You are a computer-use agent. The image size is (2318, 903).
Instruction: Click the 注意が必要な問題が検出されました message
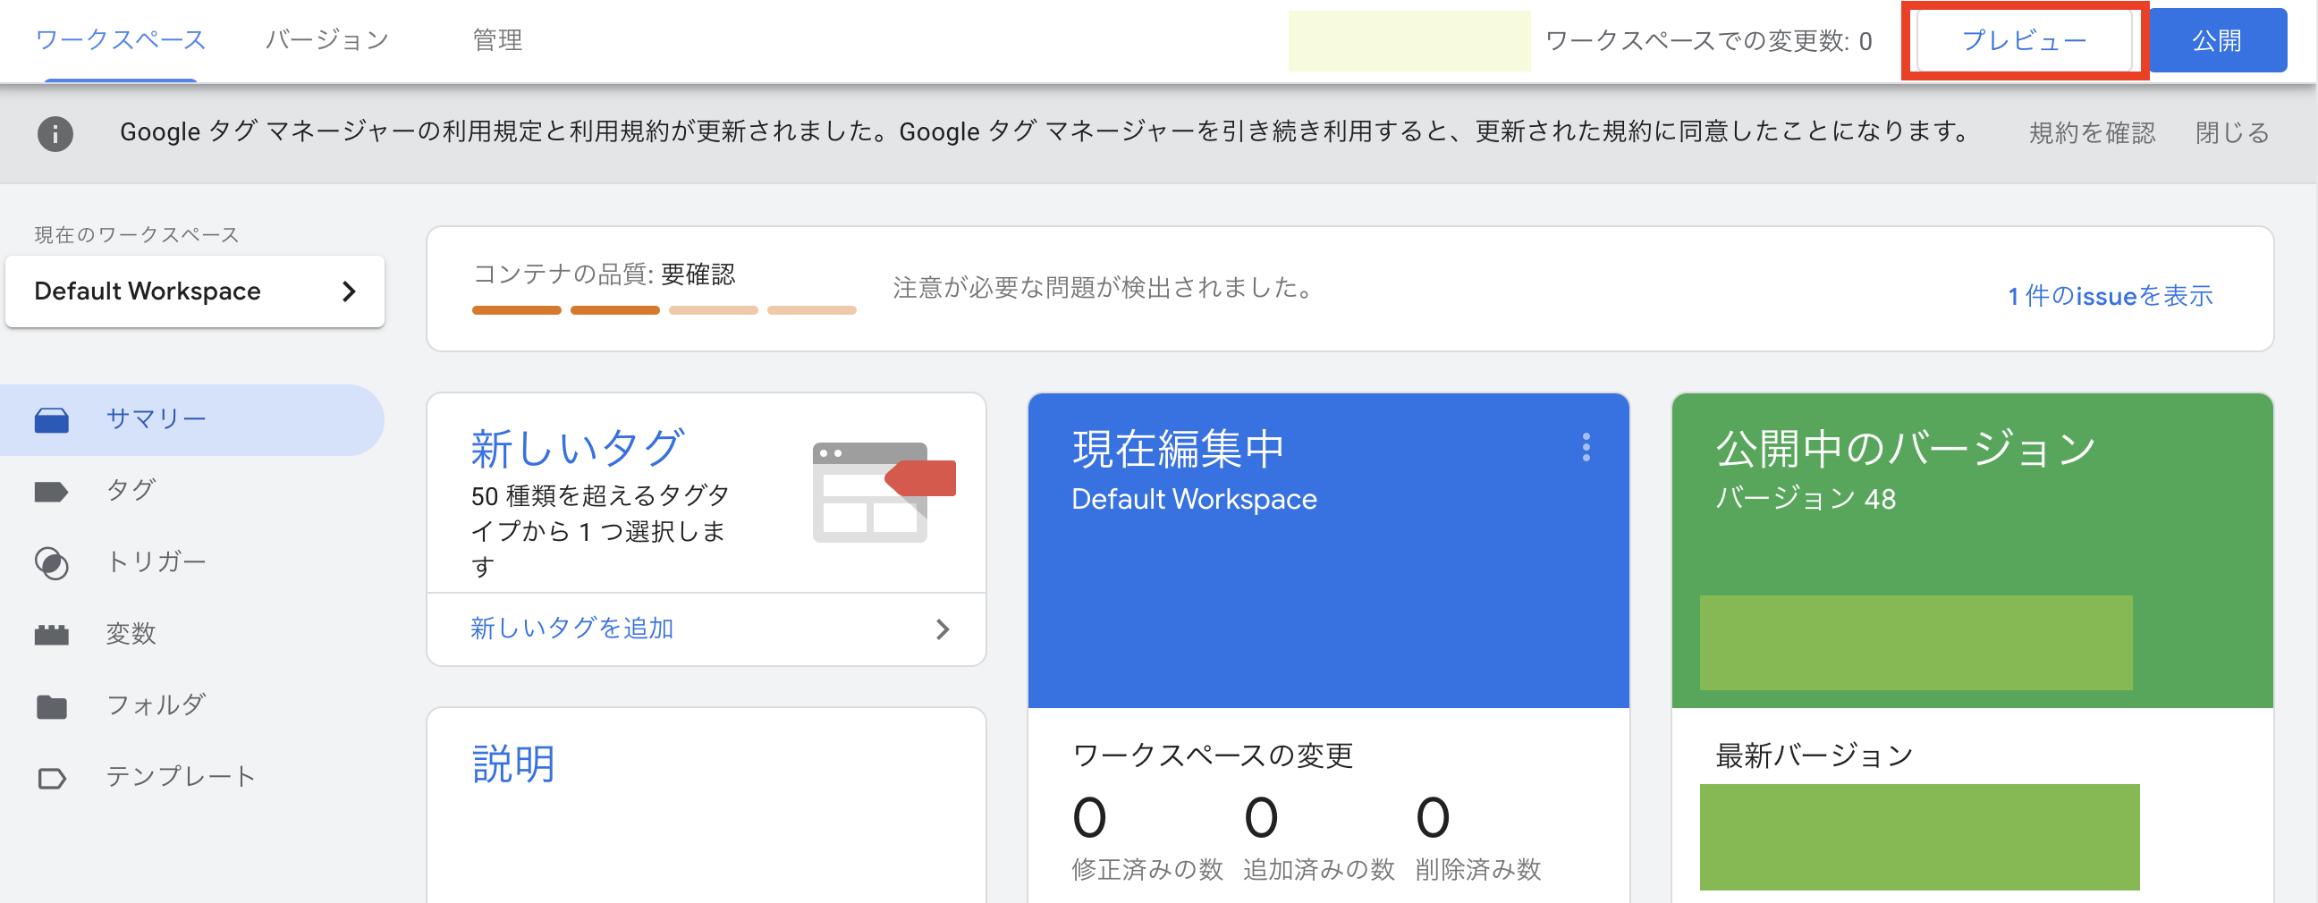pos(1105,289)
